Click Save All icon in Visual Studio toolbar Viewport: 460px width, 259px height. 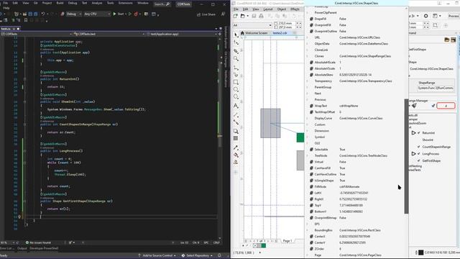point(35,14)
